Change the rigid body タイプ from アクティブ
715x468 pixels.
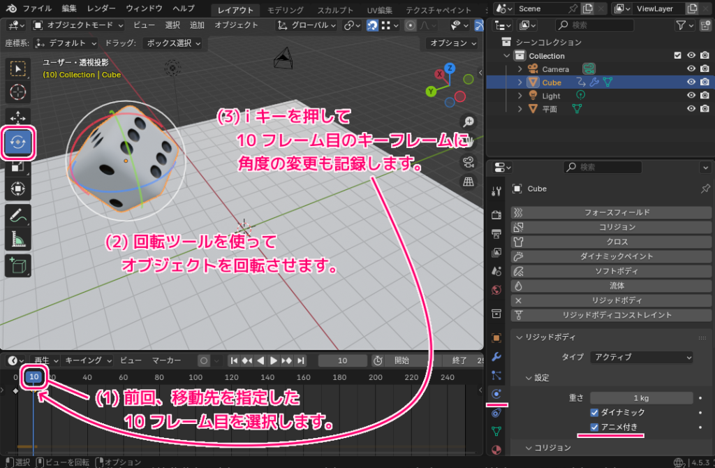640,357
